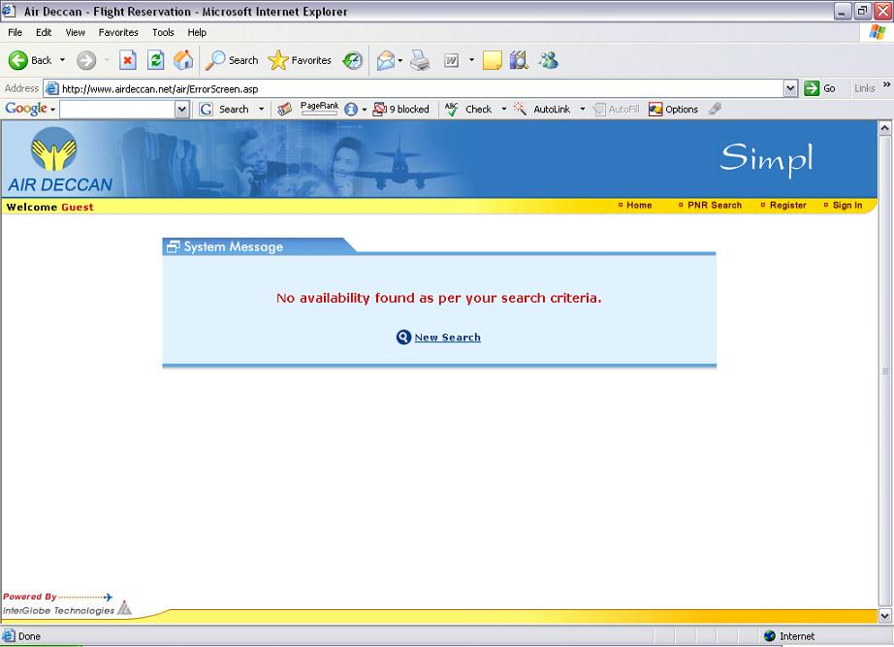Open Research books icon in toolbar
This screenshot has height=647, width=894.
(519, 60)
